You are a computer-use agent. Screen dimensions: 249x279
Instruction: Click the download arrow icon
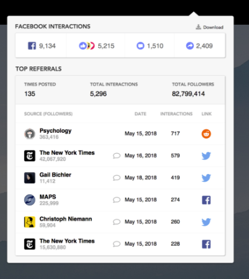[x=198, y=27]
